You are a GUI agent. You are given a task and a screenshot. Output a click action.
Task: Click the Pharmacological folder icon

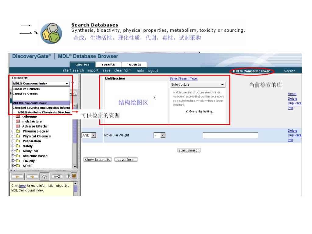coord(18,131)
